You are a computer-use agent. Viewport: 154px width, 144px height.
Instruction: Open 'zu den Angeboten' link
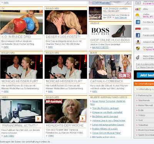[x=101, y=3]
